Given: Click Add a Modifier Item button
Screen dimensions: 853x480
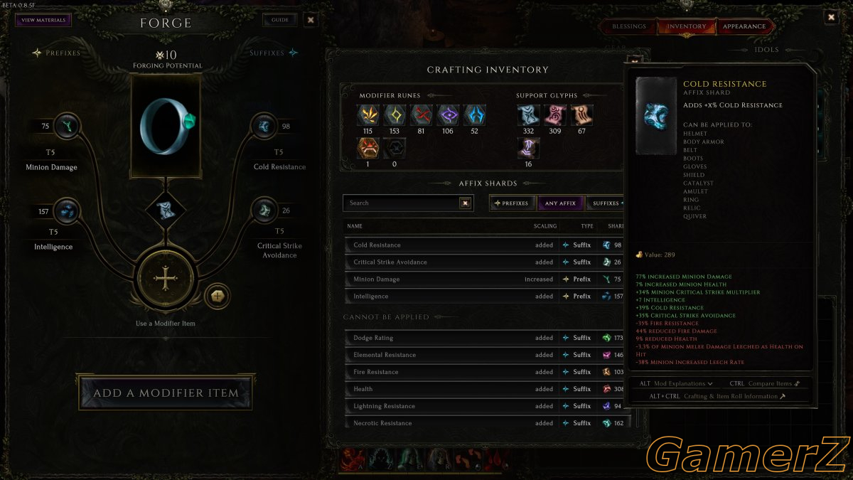Looking at the screenshot, I should coord(166,393).
